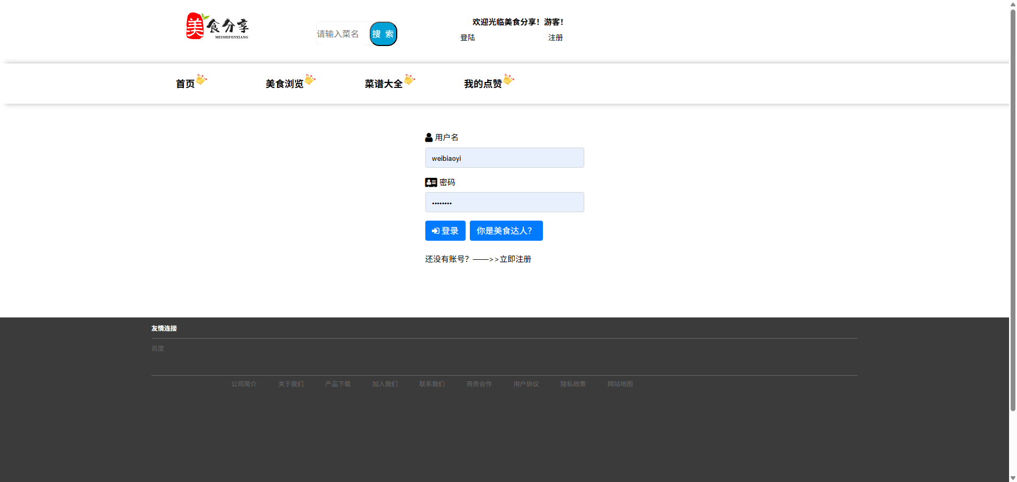Click the 注册 link in header

click(556, 38)
